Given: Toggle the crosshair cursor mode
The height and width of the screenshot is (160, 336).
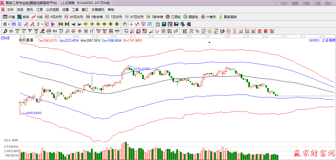Looking at the screenshot, I should click(x=131, y=24).
